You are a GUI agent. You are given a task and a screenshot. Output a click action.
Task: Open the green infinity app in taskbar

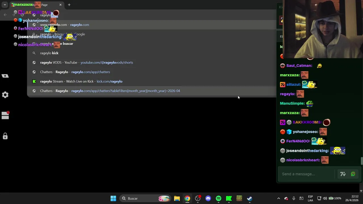click(239, 198)
